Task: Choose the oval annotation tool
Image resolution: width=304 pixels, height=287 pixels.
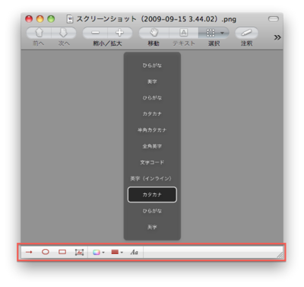Action: (46, 252)
